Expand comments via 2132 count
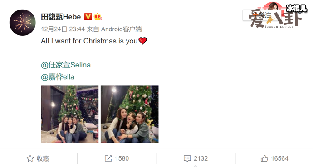313x167 pixels. pyautogui.click(x=201, y=158)
